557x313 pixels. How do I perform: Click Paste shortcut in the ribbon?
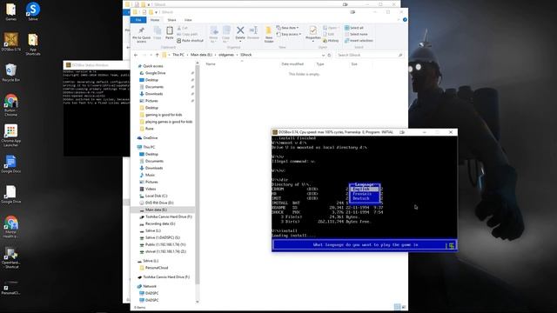pos(190,41)
